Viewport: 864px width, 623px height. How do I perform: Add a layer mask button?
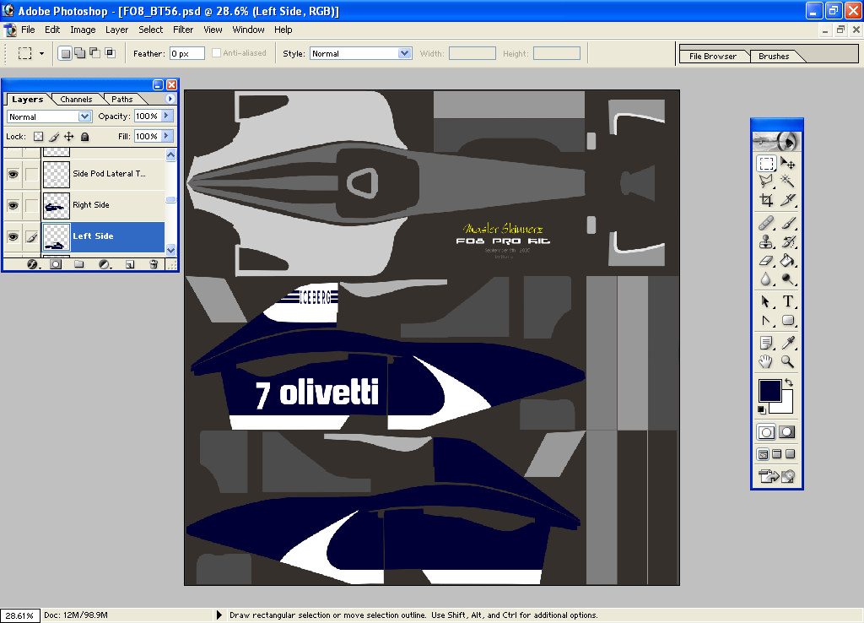[x=56, y=264]
